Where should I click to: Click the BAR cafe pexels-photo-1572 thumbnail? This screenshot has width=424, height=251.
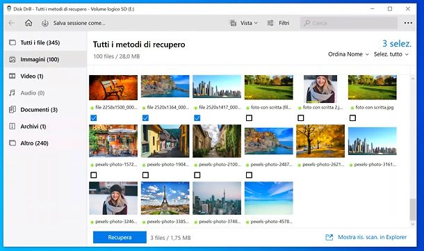click(x=113, y=141)
